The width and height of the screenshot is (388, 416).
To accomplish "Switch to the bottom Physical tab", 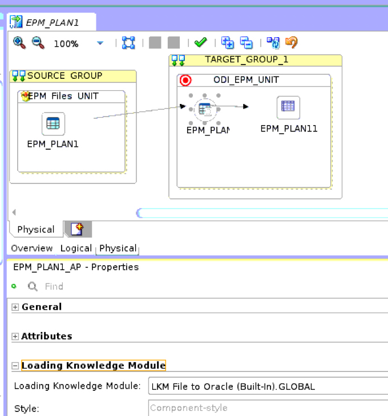I will (x=118, y=249).
